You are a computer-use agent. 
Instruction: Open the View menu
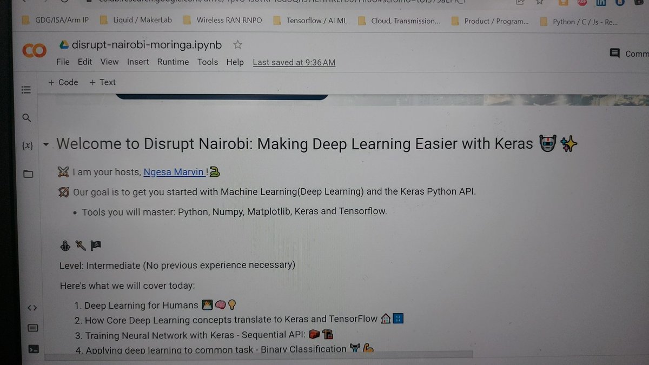pos(109,62)
